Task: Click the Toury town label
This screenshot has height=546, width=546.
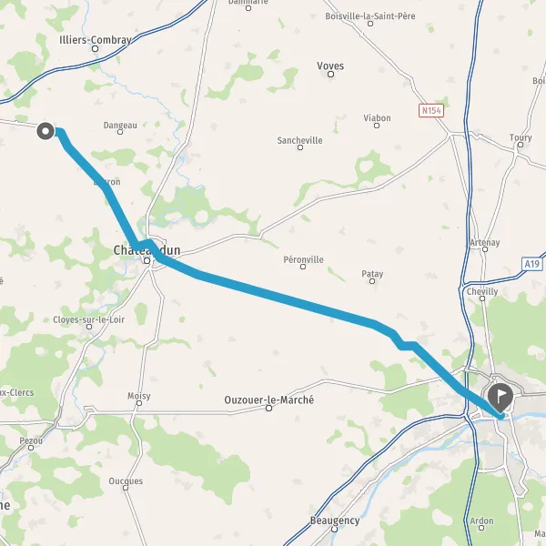Action: (521, 137)
